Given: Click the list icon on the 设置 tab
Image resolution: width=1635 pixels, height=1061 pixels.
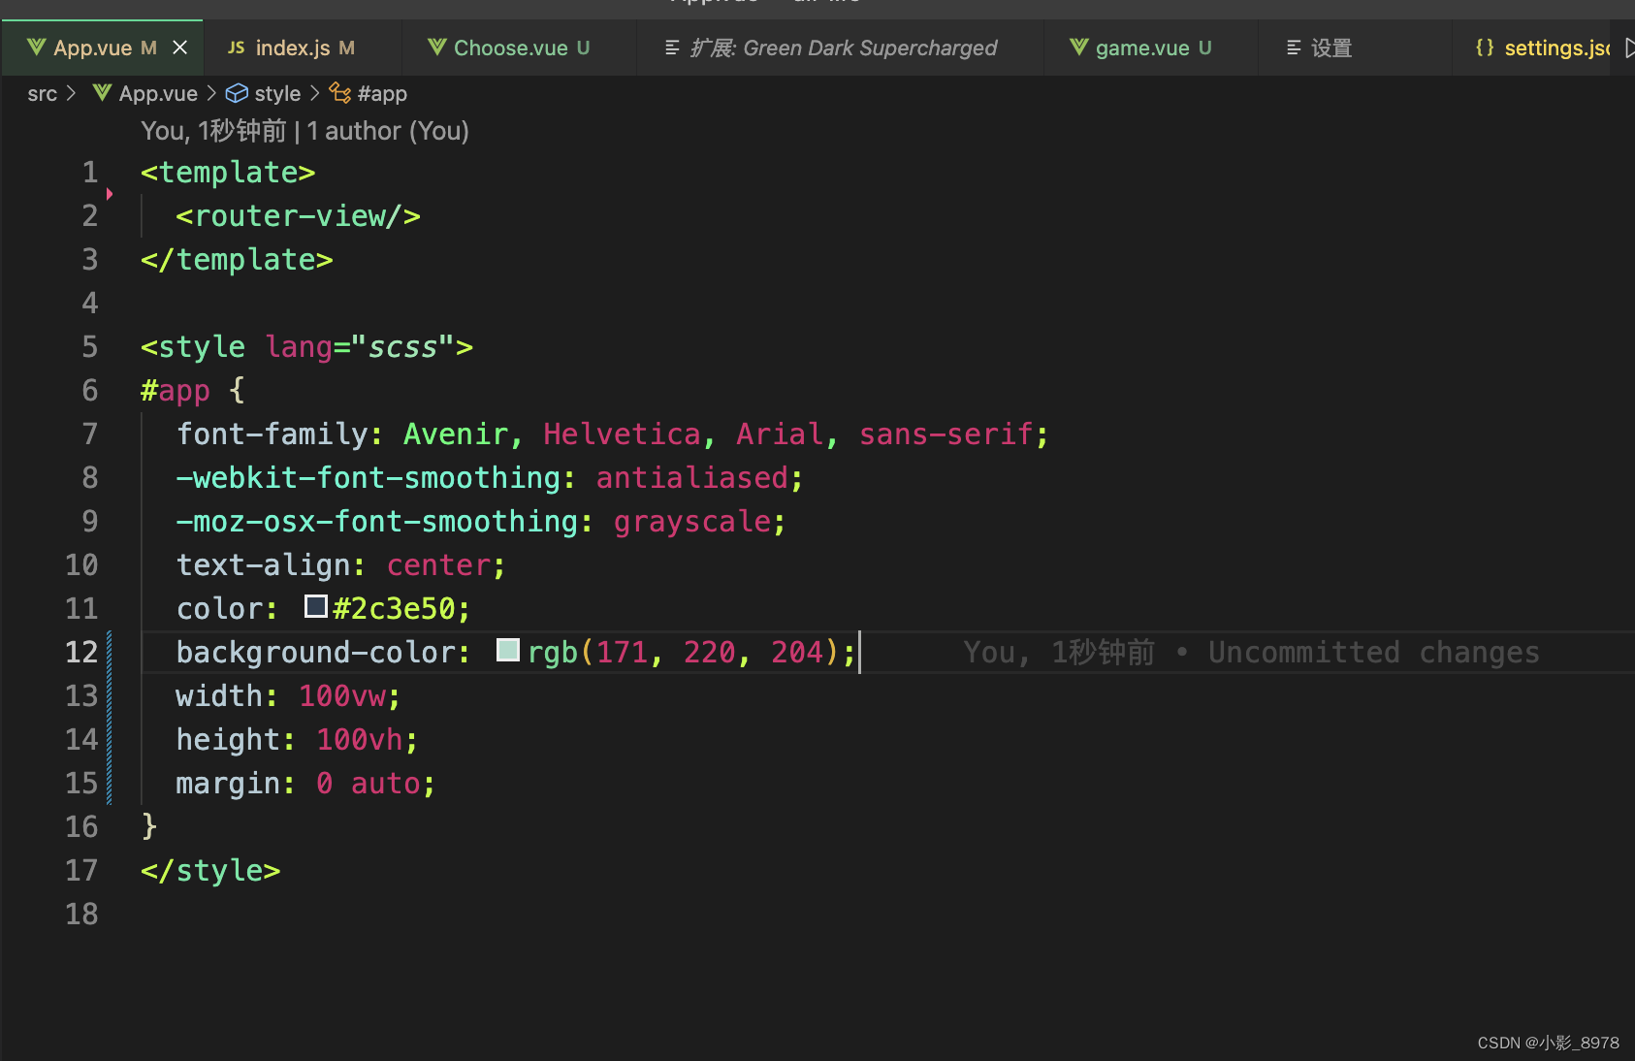Looking at the screenshot, I should coord(1294,48).
